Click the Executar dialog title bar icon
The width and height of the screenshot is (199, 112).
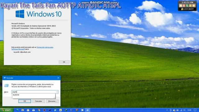pos(5,78)
